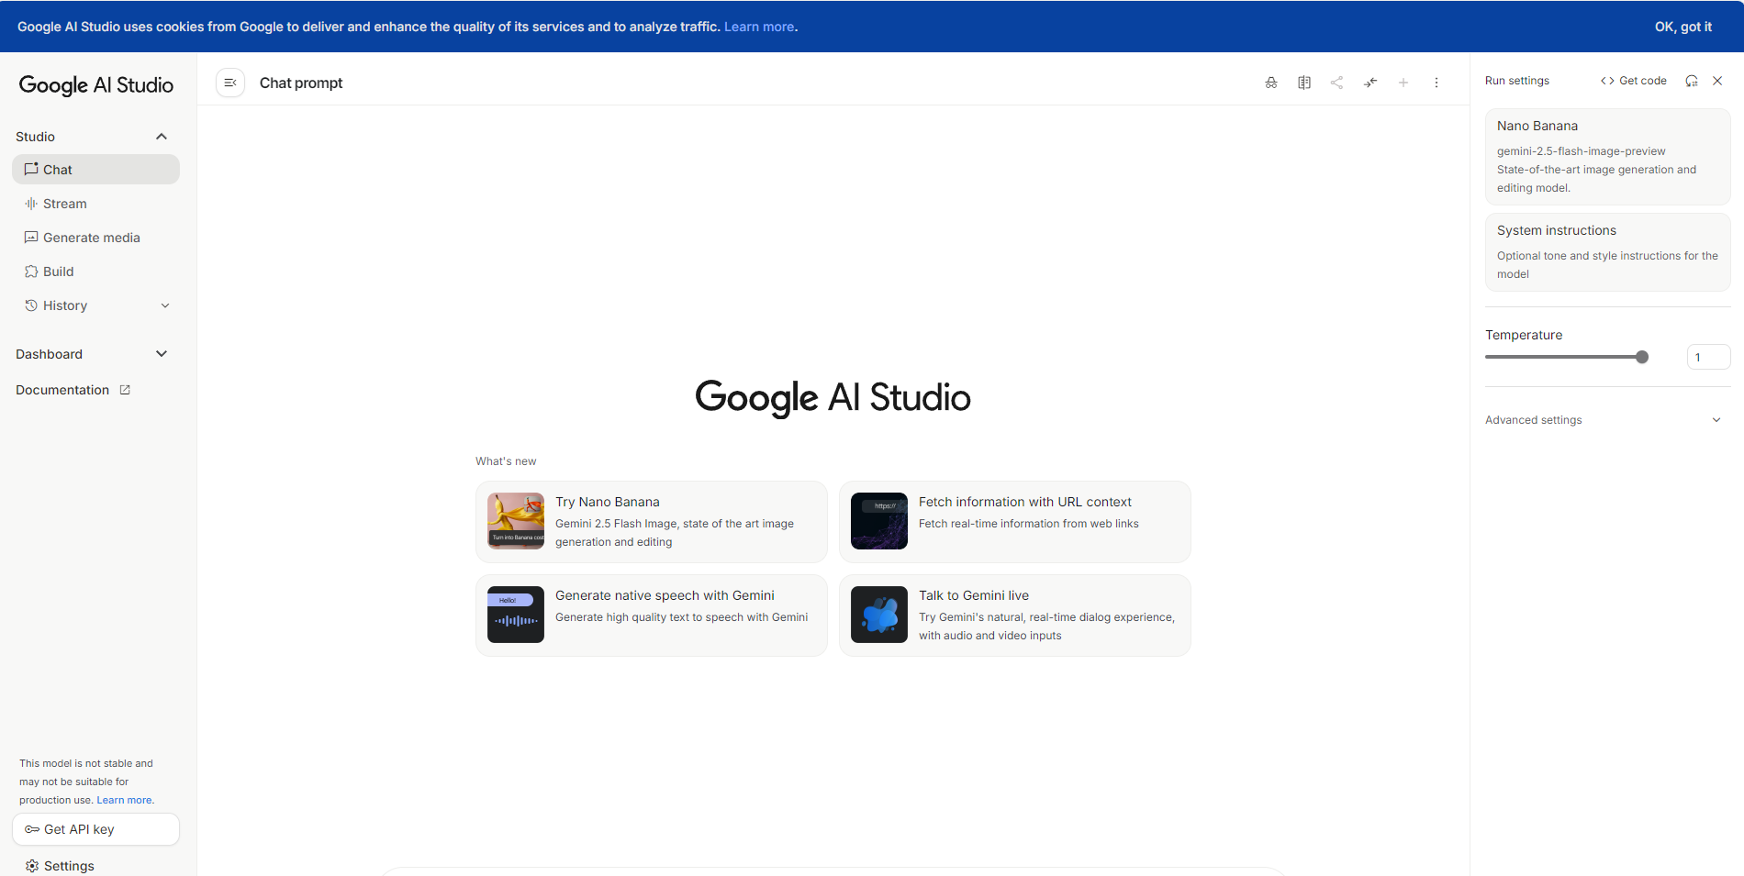Open the three-dot more options menu
The width and height of the screenshot is (1744, 876).
(1437, 83)
